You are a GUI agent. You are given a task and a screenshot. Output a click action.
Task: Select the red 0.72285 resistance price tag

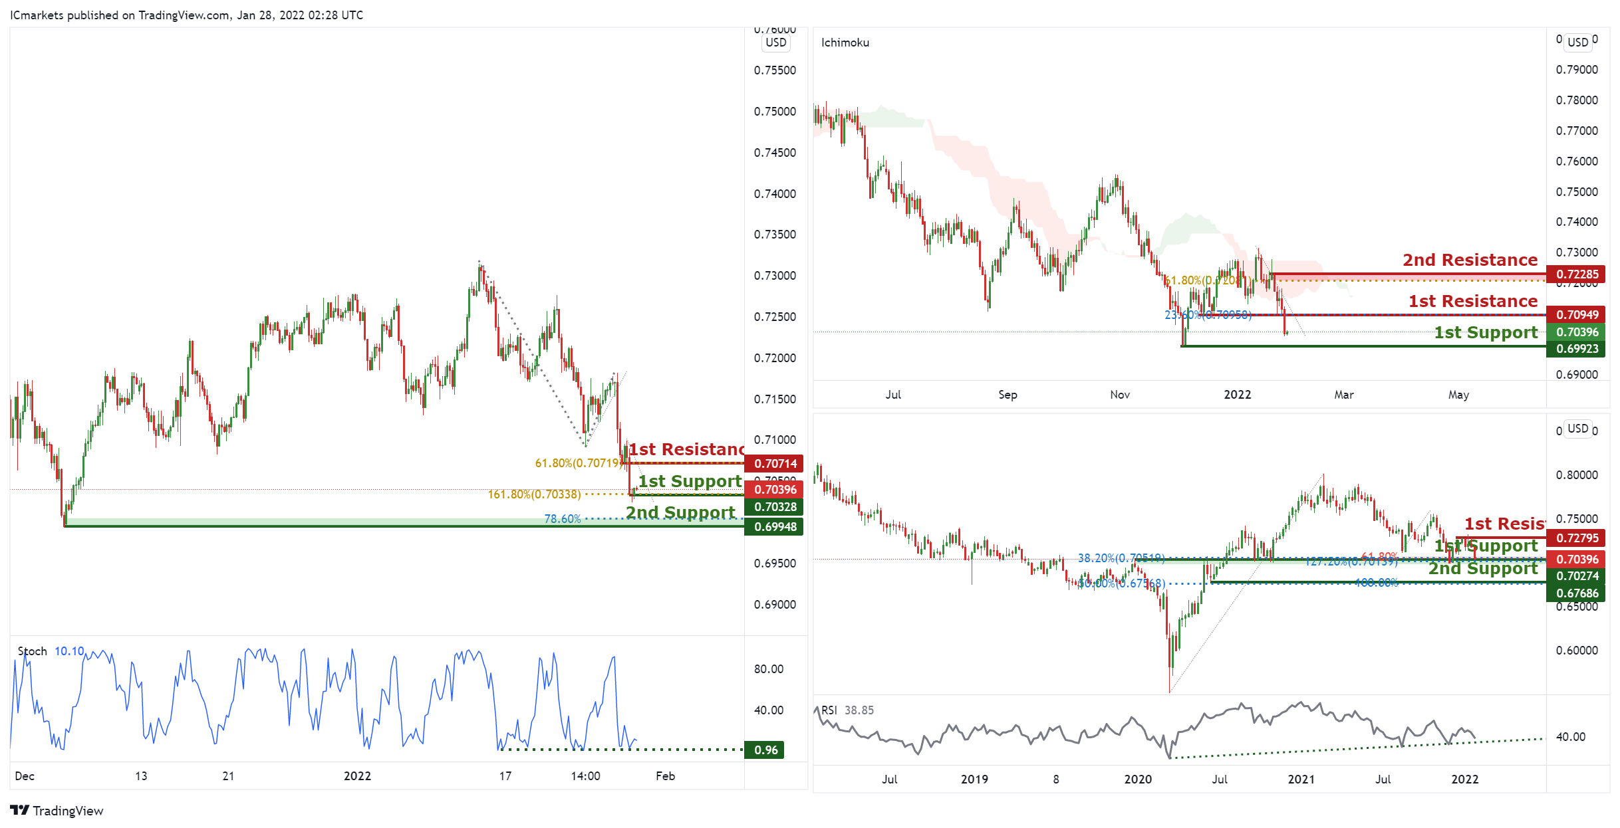[1577, 274]
